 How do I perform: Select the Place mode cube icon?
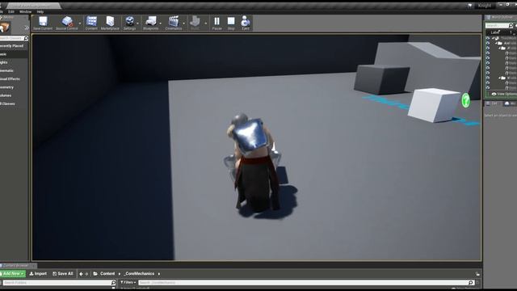tap(6, 27)
